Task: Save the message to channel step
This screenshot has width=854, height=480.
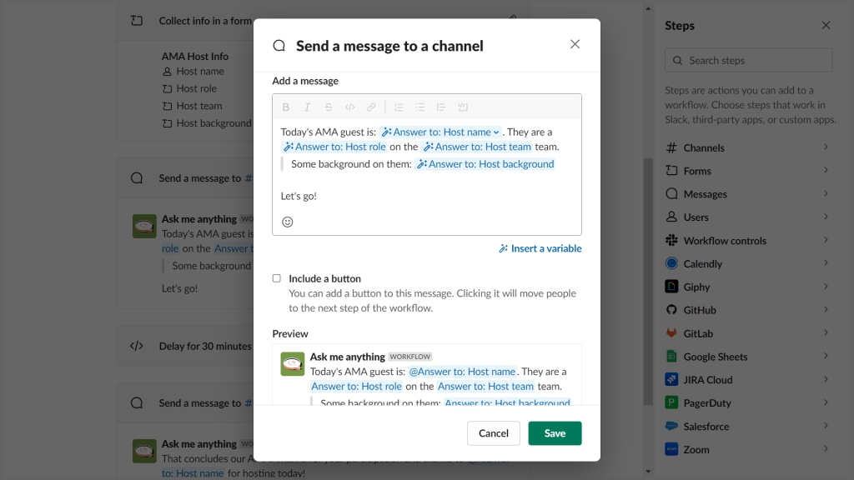Action: pos(555,433)
